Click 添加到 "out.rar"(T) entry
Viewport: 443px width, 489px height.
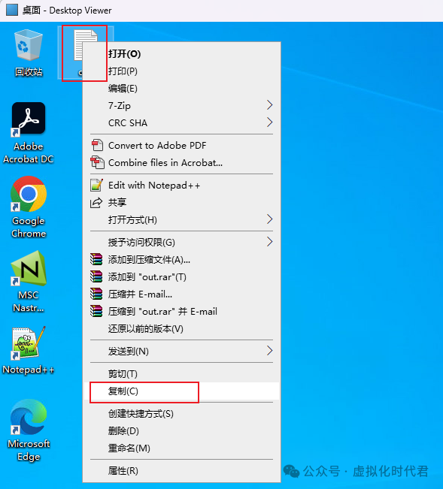pyautogui.click(x=182, y=277)
